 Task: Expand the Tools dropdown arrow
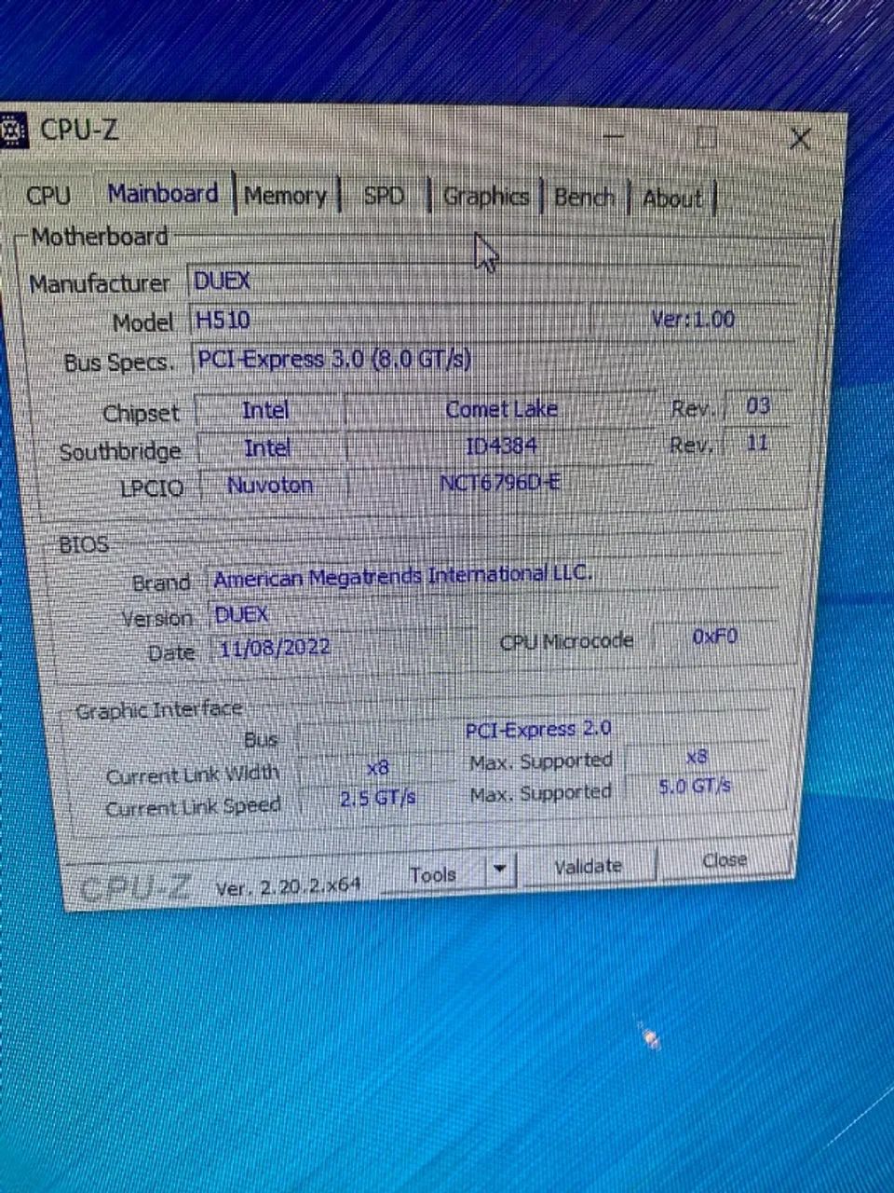click(500, 871)
